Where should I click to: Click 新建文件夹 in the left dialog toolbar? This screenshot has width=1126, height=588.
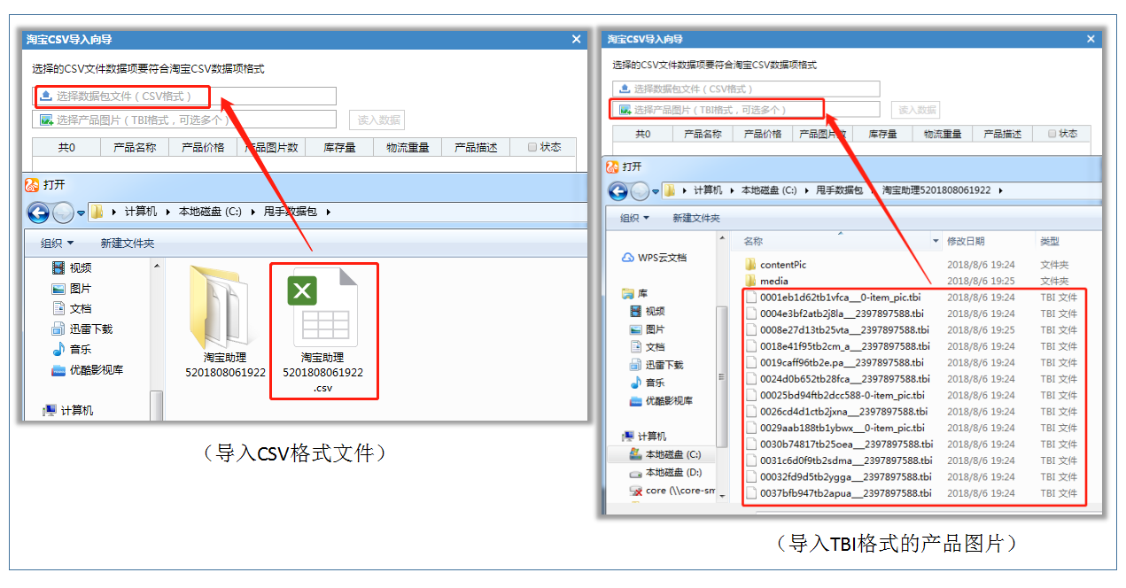(x=128, y=244)
